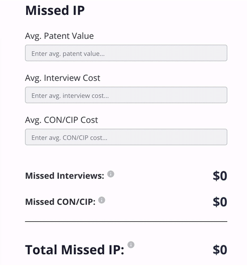The width and height of the screenshot is (247, 266).
Task: Click the divider line above Total Missed IP
Action: [x=126, y=222]
